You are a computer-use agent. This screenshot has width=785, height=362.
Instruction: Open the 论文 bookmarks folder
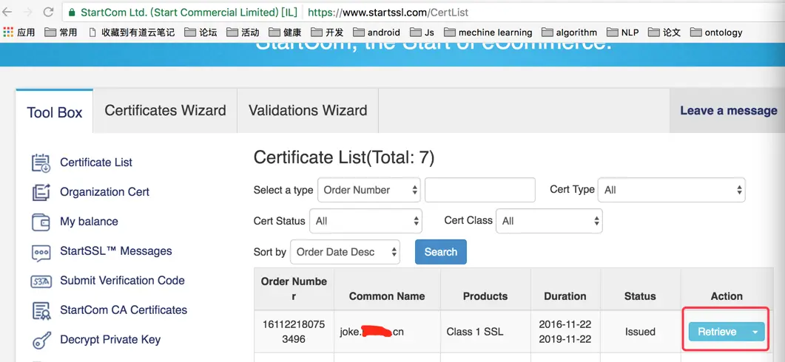point(664,33)
